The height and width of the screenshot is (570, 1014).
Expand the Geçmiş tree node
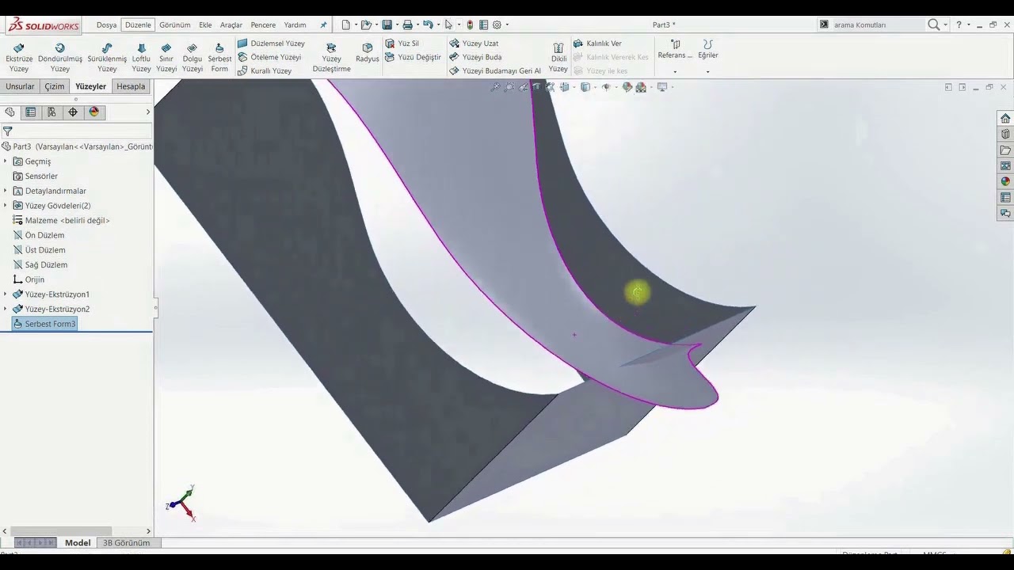(x=5, y=161)
